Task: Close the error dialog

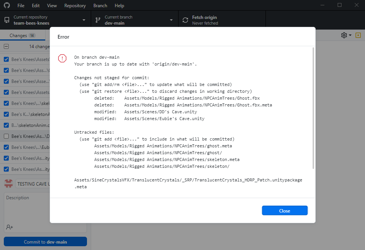Action: [284, 210]
